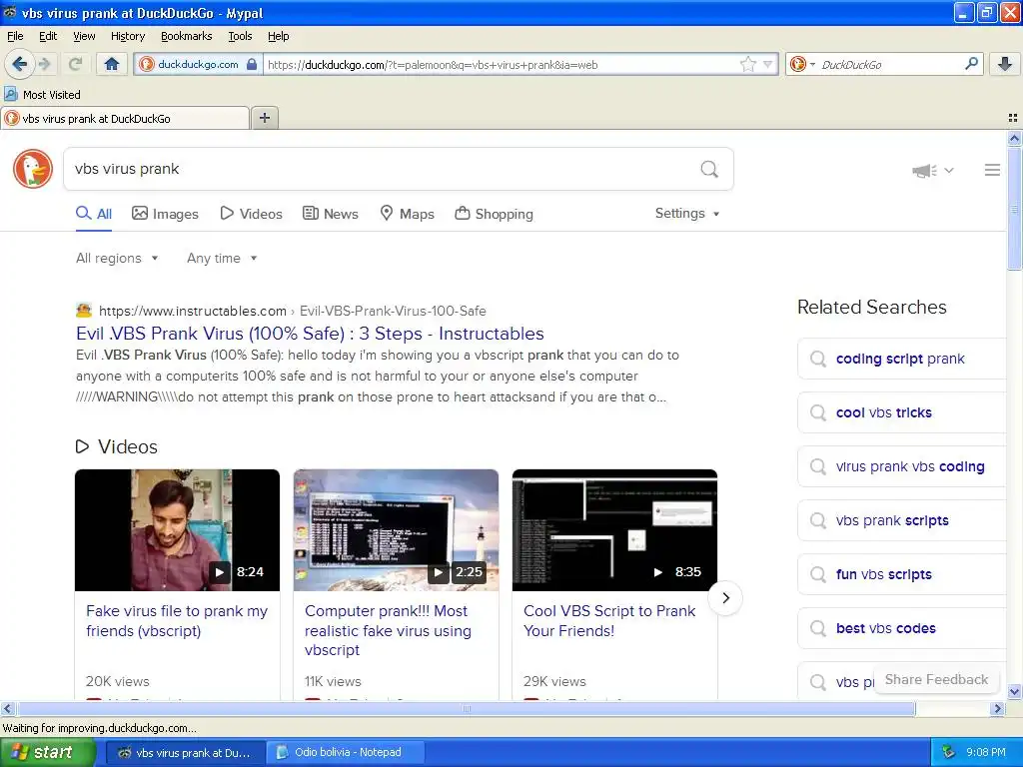Open the Windows Start button
Screen dimensions: 1023x767
tap(47, 753)
